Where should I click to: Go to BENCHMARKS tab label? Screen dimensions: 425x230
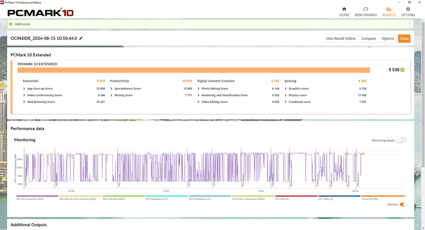(365, 15)
